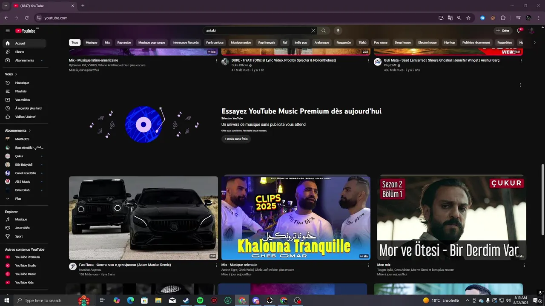Open the Billie Eilish channel subscription
Viewport: 545px width, 306px height.
pos(24,190)
